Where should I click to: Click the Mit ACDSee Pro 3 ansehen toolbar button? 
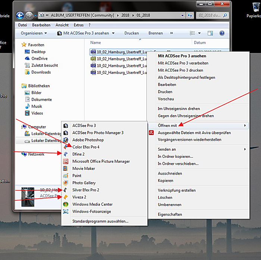(83, 33)
